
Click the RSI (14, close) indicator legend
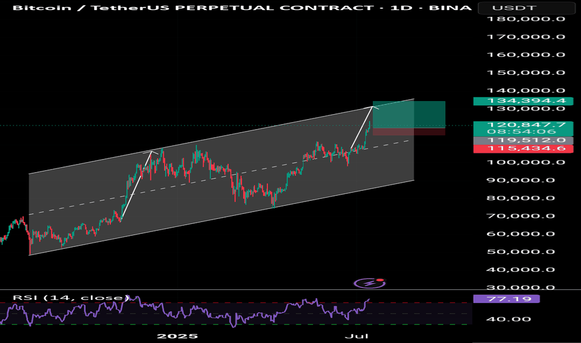point(71,297)
